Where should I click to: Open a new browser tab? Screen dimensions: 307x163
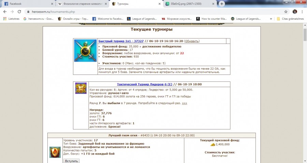click(x=222, y=4)
